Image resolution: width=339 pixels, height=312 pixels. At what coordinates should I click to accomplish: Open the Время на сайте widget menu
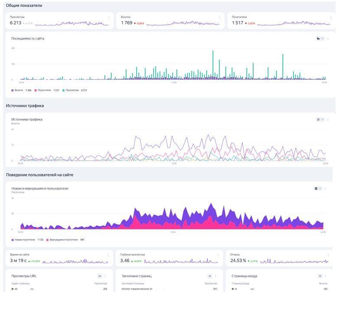tap(108, 255)
